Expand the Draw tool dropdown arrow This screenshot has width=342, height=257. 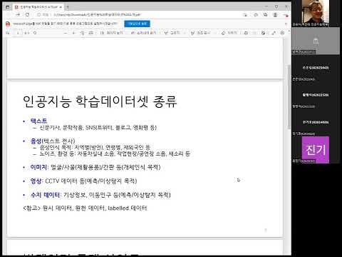[185, 33]
